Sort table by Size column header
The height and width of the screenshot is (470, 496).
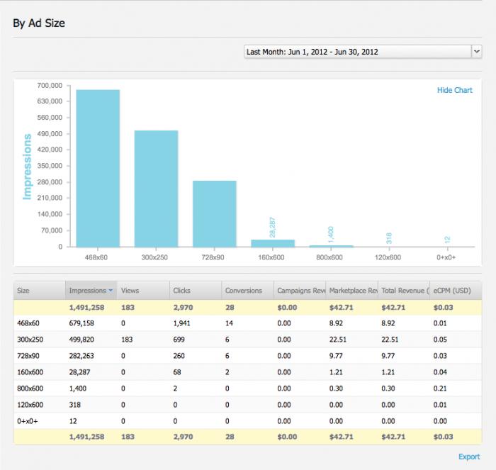[x=39, y=290]
